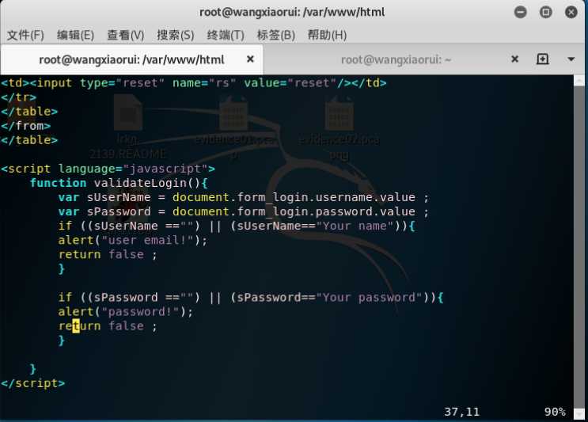Minimize the terminal window
The height and width of the screenshot is (422, 588).
click(520, 13)
